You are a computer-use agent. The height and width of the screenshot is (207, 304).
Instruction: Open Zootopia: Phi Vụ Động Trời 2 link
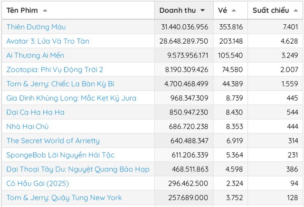pos(55,70)
